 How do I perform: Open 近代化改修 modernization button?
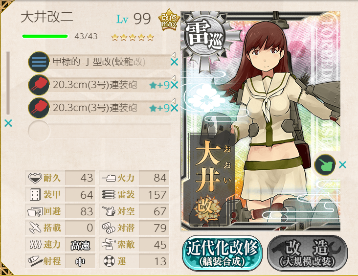coord(223,253)
